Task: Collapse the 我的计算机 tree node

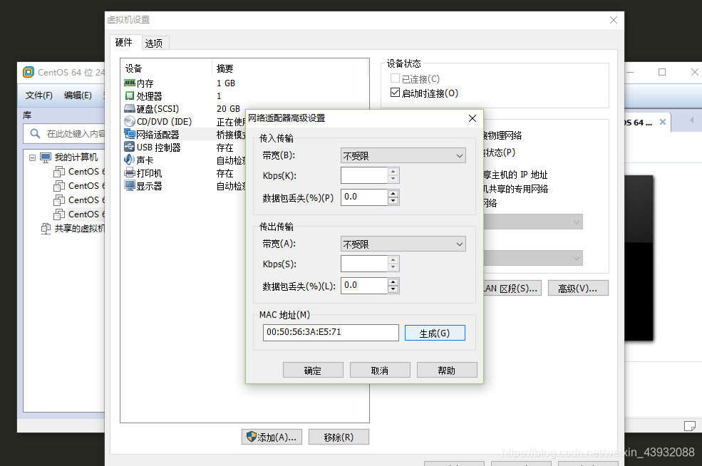Action: [x=32, y=157]
